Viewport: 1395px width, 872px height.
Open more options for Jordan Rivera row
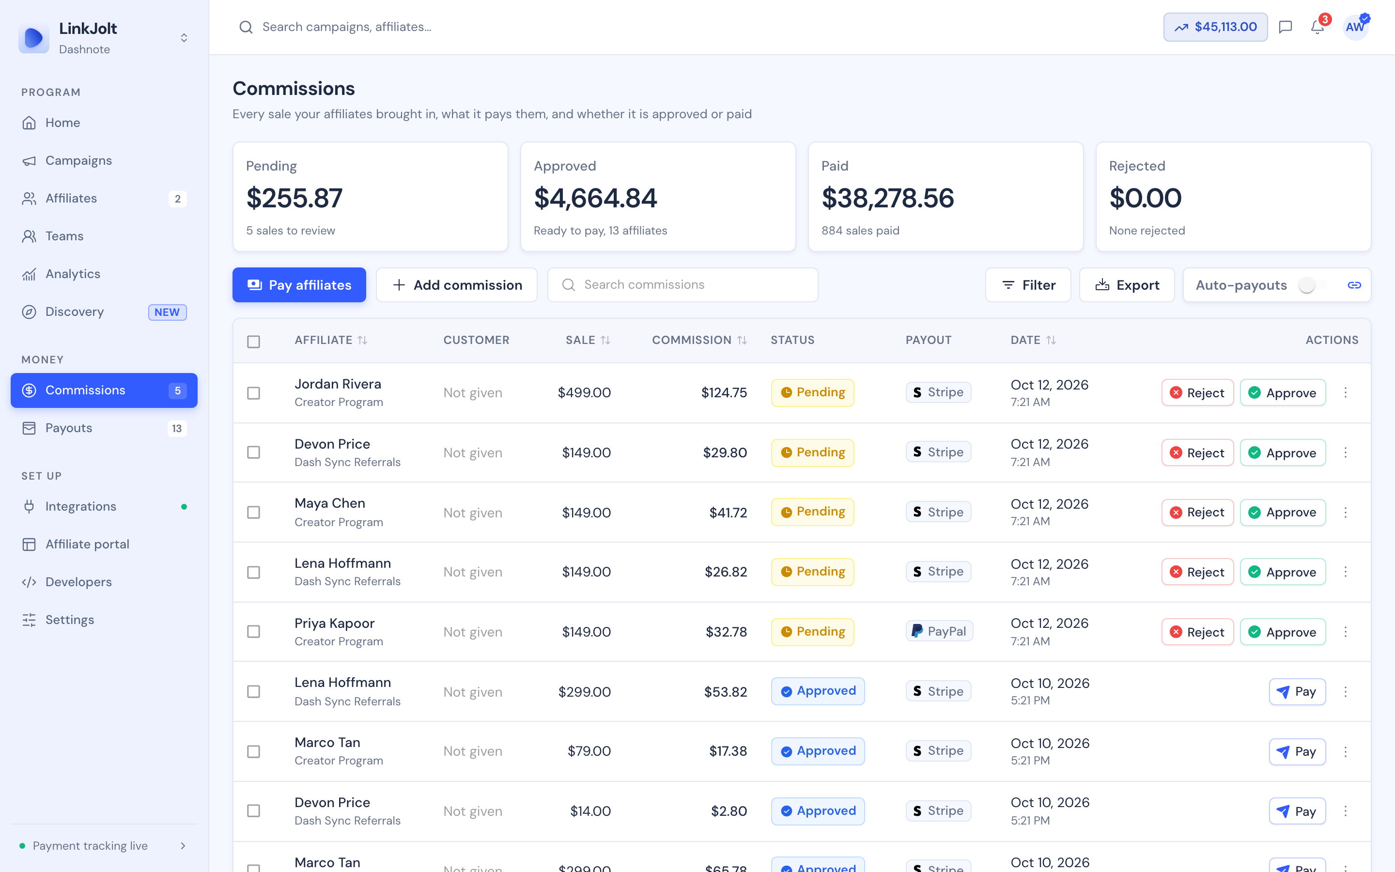[1346, 393]
